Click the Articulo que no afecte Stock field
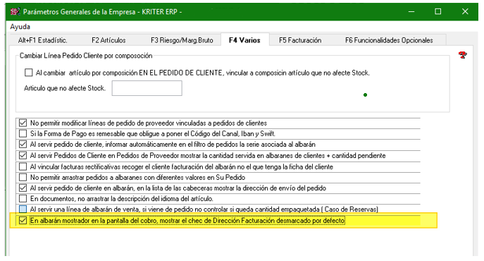484x261 pixels. pyautogui.click(x=147, y=88)
